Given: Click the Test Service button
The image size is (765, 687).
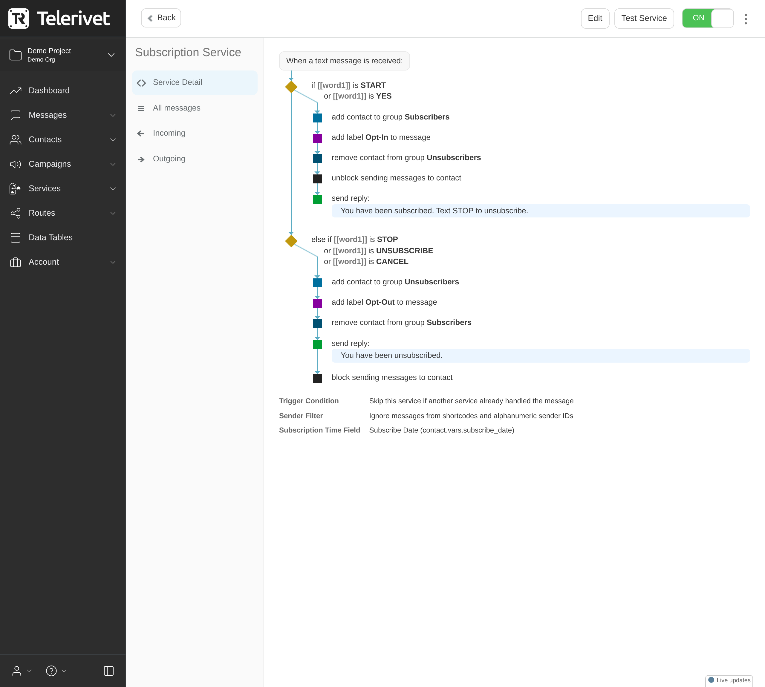Looking at the screenshot, I should point(644,19).
